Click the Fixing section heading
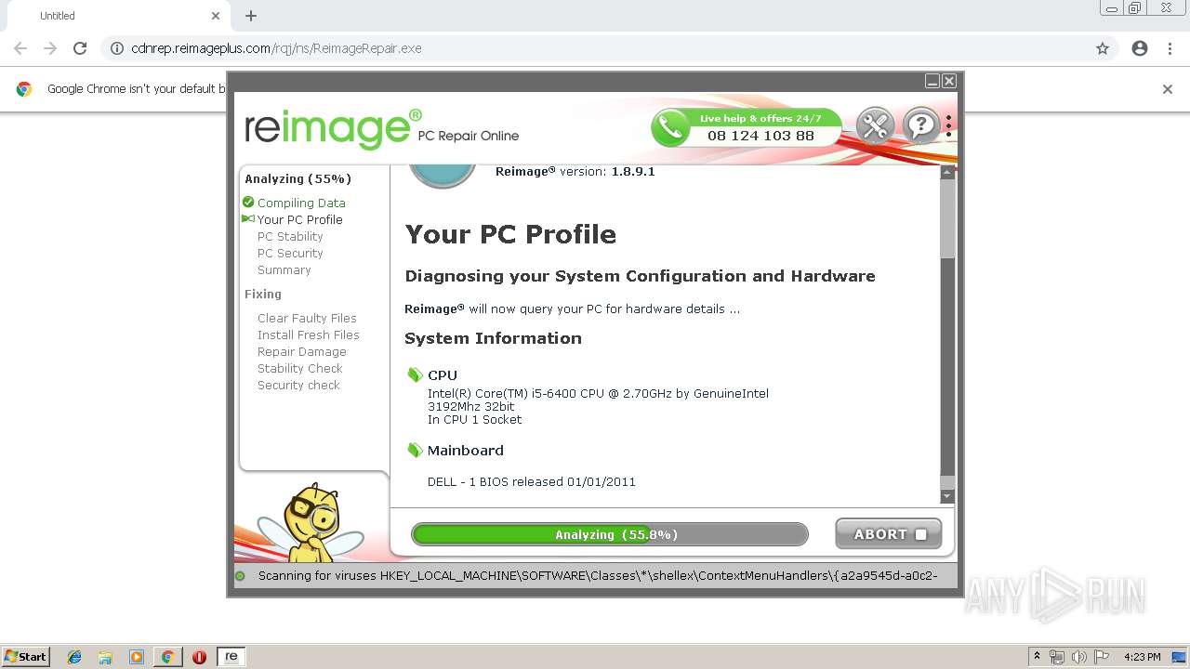1190x669 pixels. pos(263,294)
